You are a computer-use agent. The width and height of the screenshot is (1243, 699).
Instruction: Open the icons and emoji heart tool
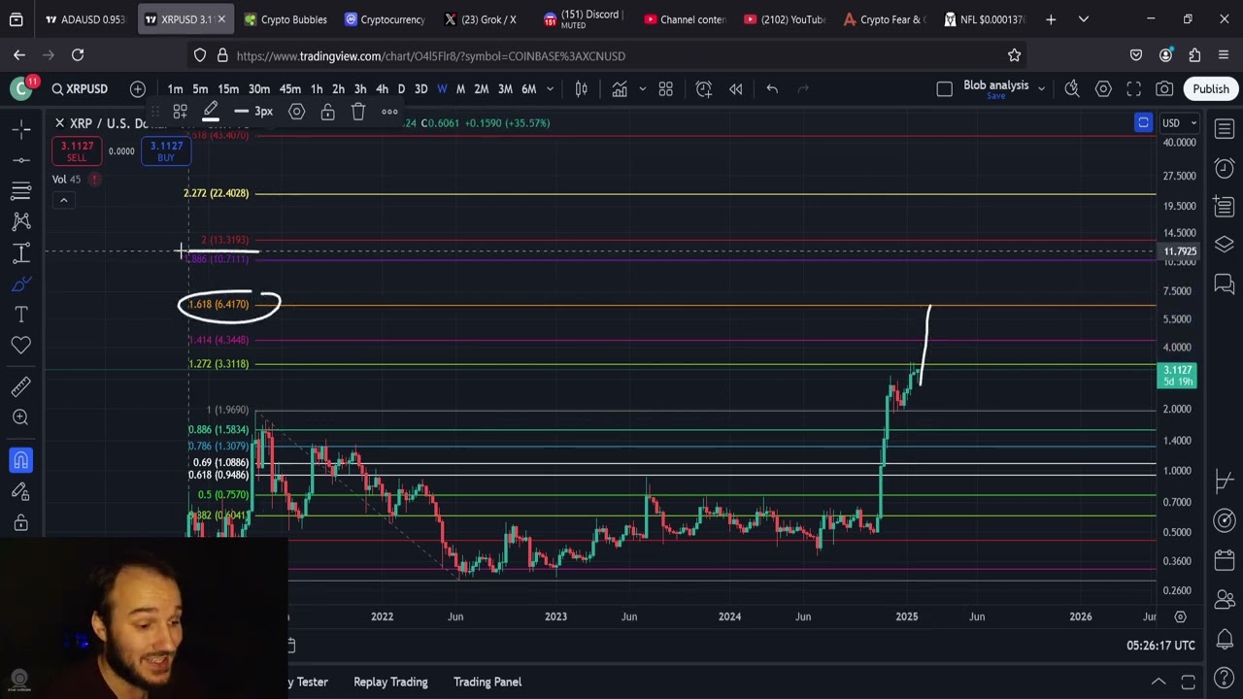[x=21, y=346]
